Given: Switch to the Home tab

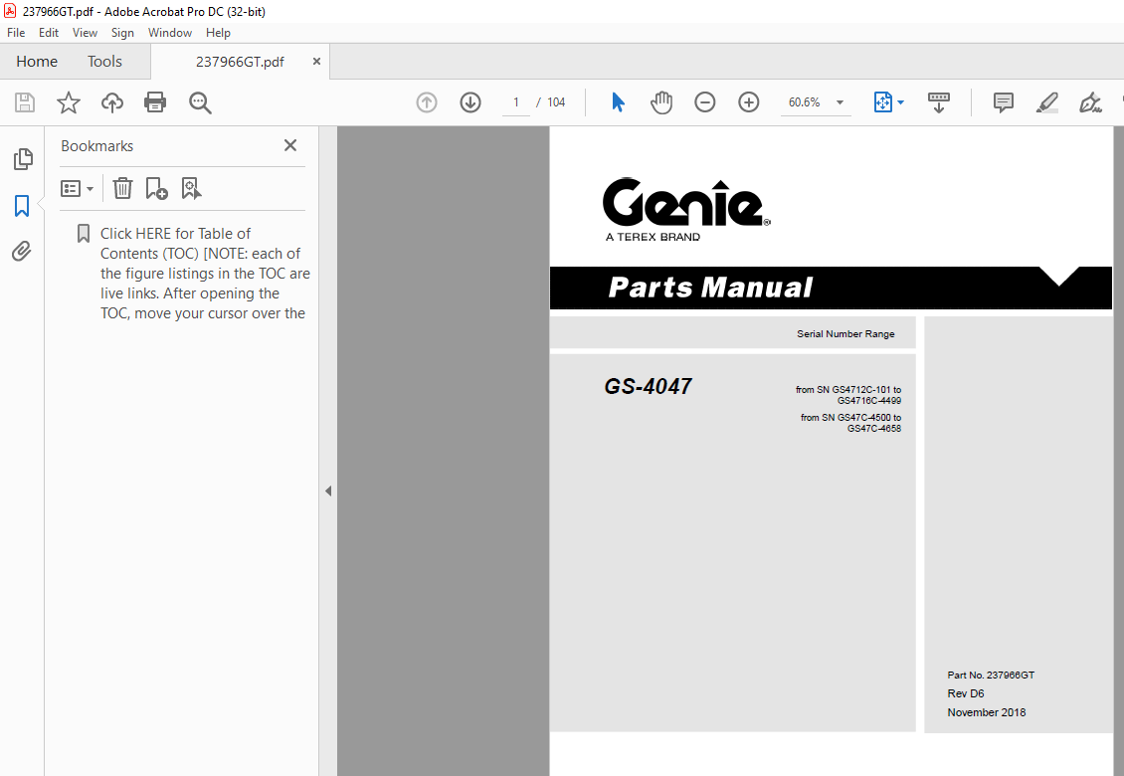Looking at the screenshot, I should point(37,62).
